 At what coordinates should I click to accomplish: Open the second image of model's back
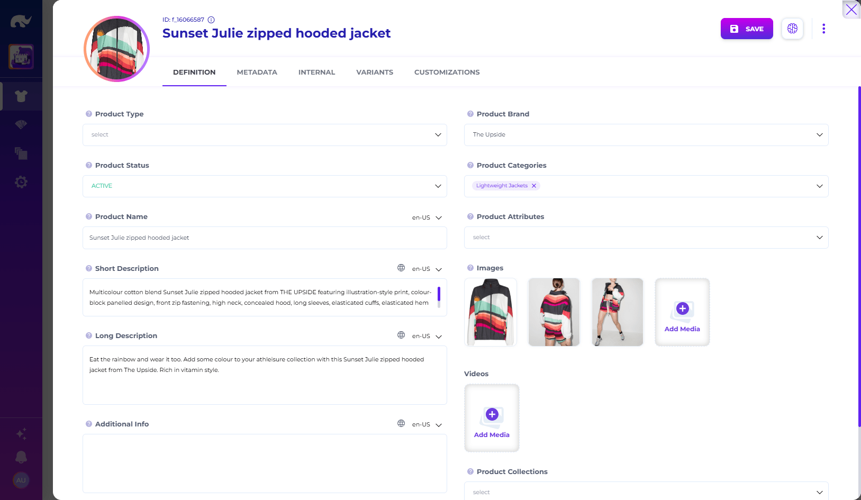click(x=554, y=312)
